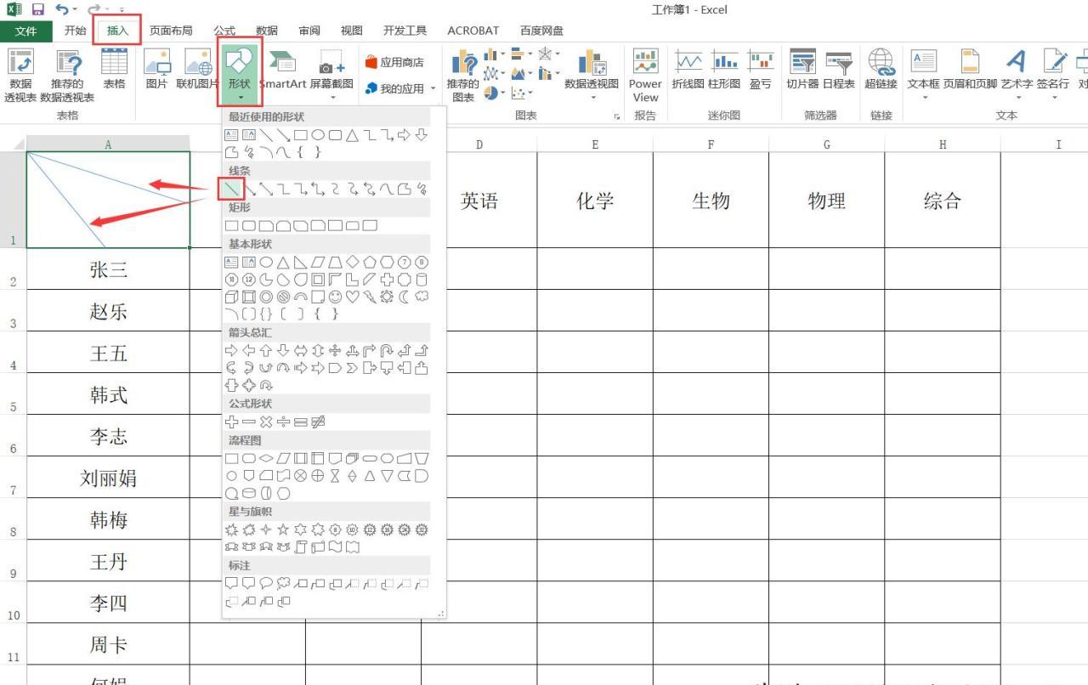Open the 应用商店 app store
Image resolution: width=1088 pixels, height=685 pixels.
[394, 62]
